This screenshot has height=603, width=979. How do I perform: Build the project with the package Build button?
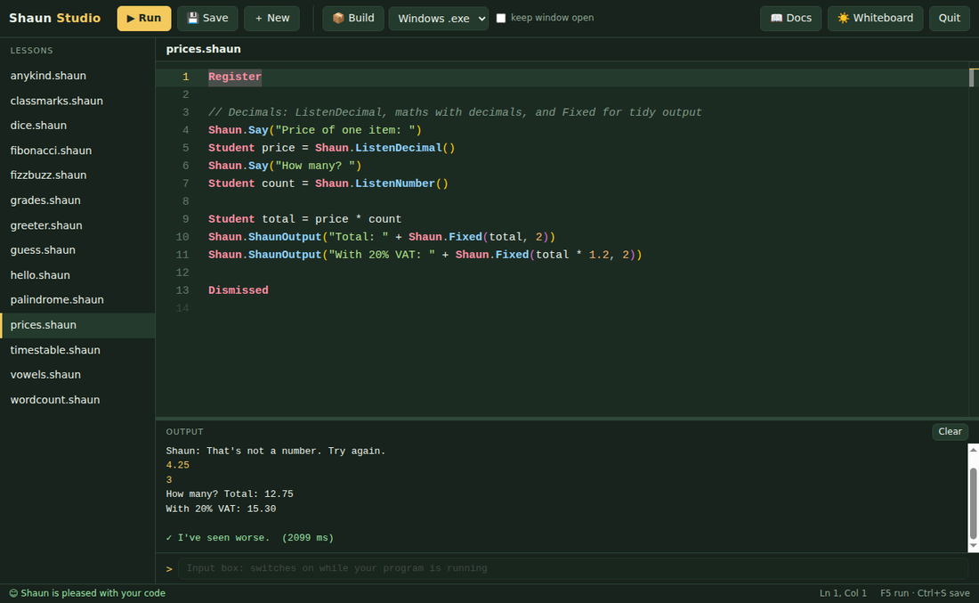coord(353,18)
